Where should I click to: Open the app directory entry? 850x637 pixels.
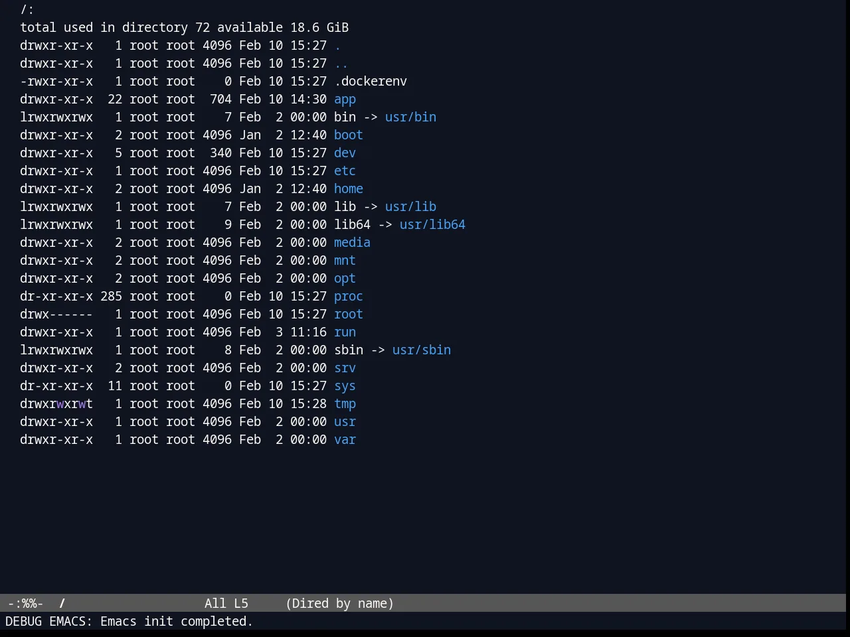pos(345,99)
